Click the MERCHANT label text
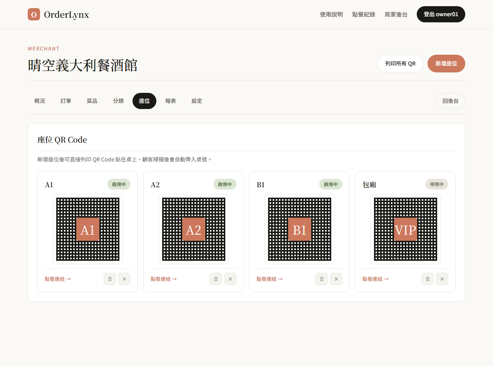The width and height of the screenshot is (493, 366). pos(44,49)
